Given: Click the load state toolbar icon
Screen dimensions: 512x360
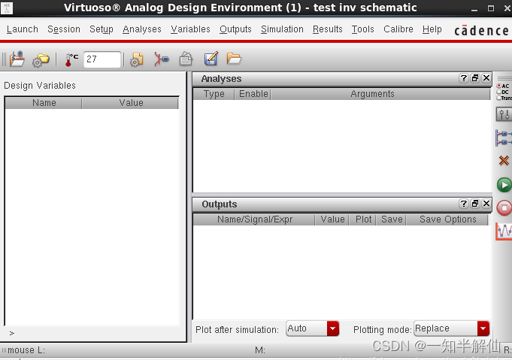Looking at the screenshot, I should (17, 59).
